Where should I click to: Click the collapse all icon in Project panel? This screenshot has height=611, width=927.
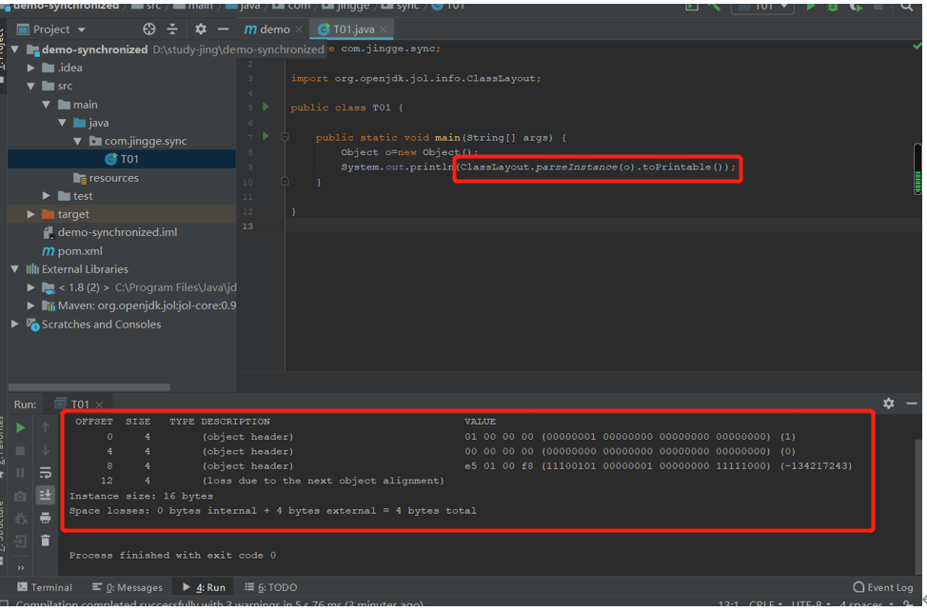172,29
